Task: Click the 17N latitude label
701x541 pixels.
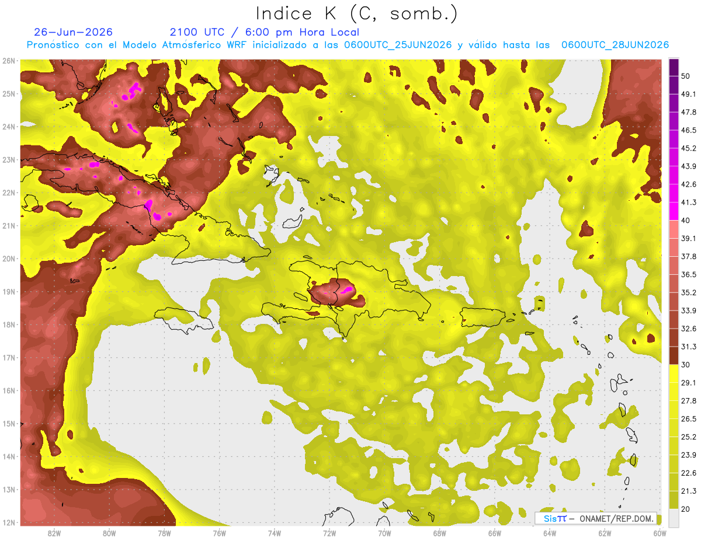Action: [9, 357]
